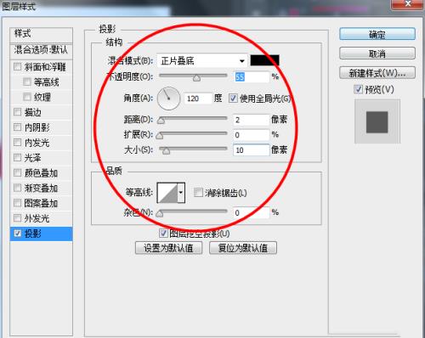Click the style preview gray square
The height and width of the screenshot is (338, 425).
tap(377, 121)
